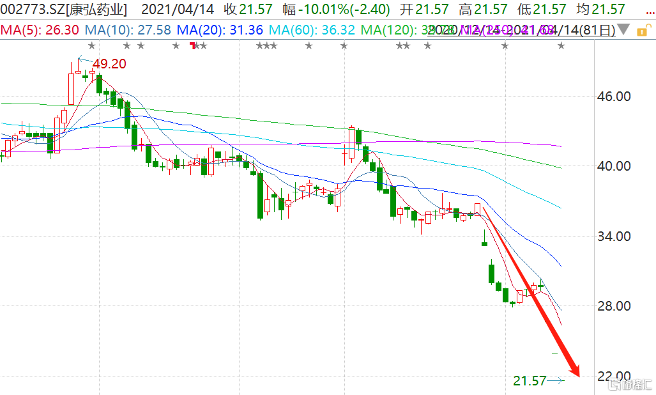Select the MA(5): 26.30 indicator label

click(40, 30)
